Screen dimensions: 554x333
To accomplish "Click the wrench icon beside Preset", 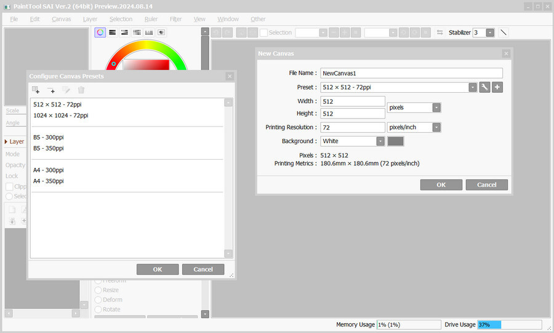I will coord(484,87).
